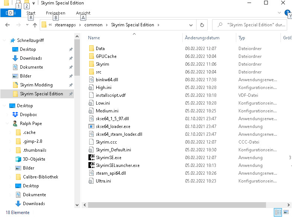Click the 3D-Objekte icon in sidebar
292x217 pixels.
tap(18, 159)
